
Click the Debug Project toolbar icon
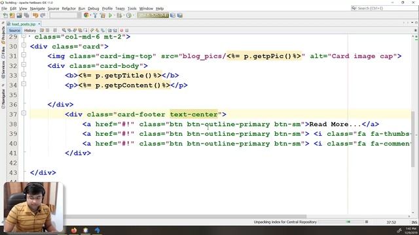(119, 16)
